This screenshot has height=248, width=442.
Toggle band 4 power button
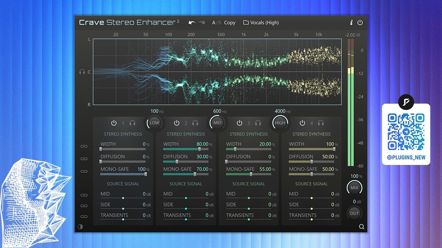pos(302,123)
